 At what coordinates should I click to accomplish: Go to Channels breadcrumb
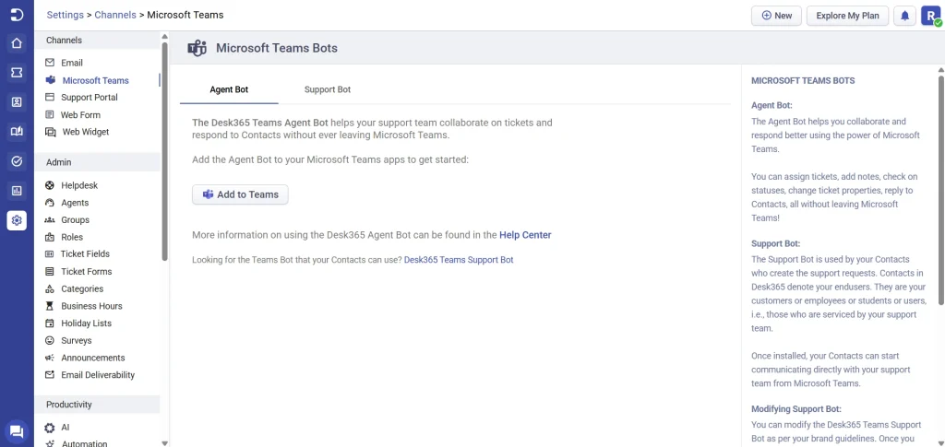[x=115, y=15]
